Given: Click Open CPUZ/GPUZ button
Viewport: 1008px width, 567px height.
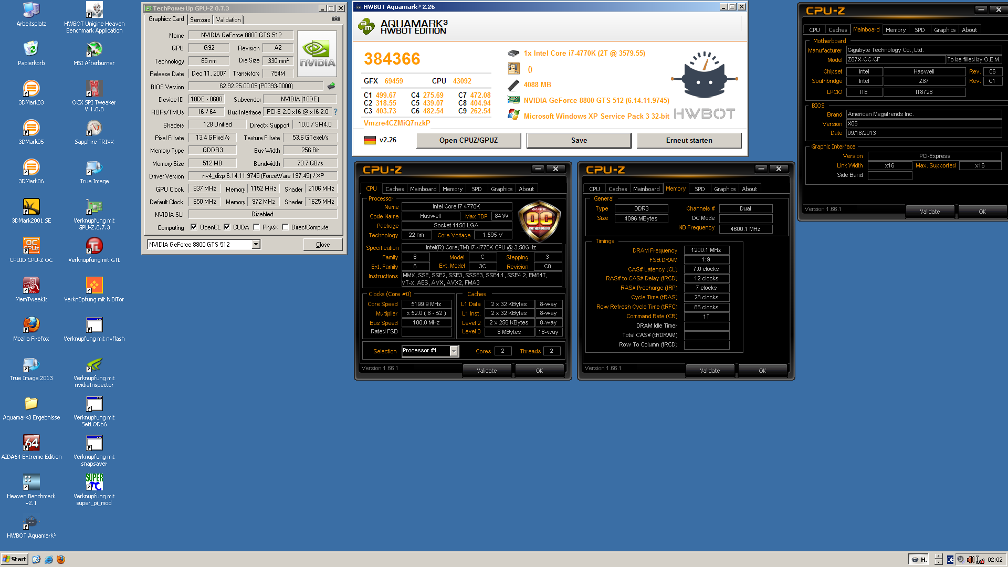Looking at the screenshot, I should 468,140.
